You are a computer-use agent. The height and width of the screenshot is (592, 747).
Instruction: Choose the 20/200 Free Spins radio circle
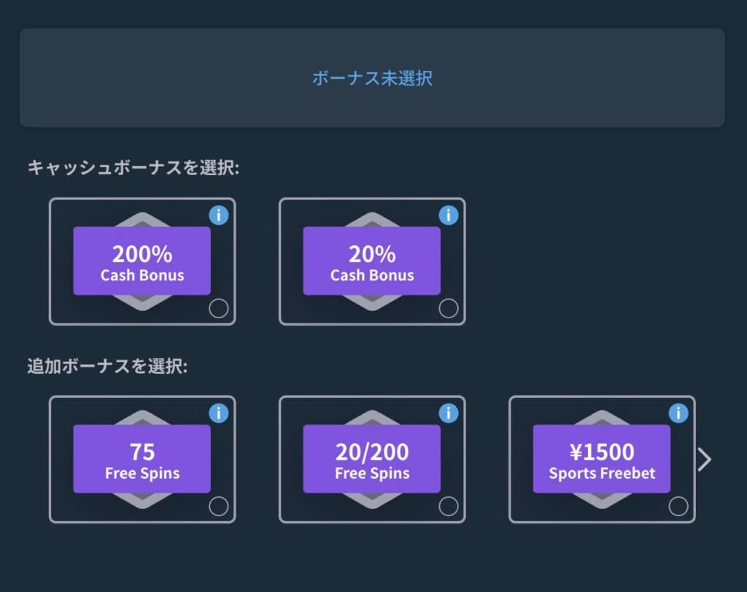[449, 506]
